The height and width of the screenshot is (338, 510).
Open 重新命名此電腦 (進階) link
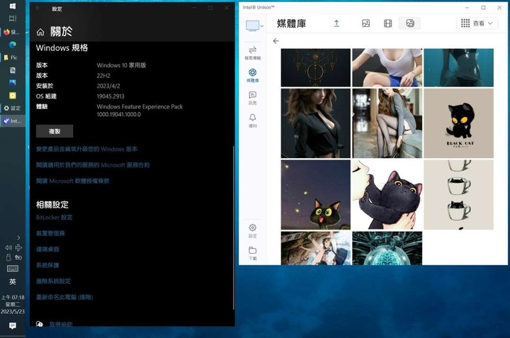pos(64,297)
